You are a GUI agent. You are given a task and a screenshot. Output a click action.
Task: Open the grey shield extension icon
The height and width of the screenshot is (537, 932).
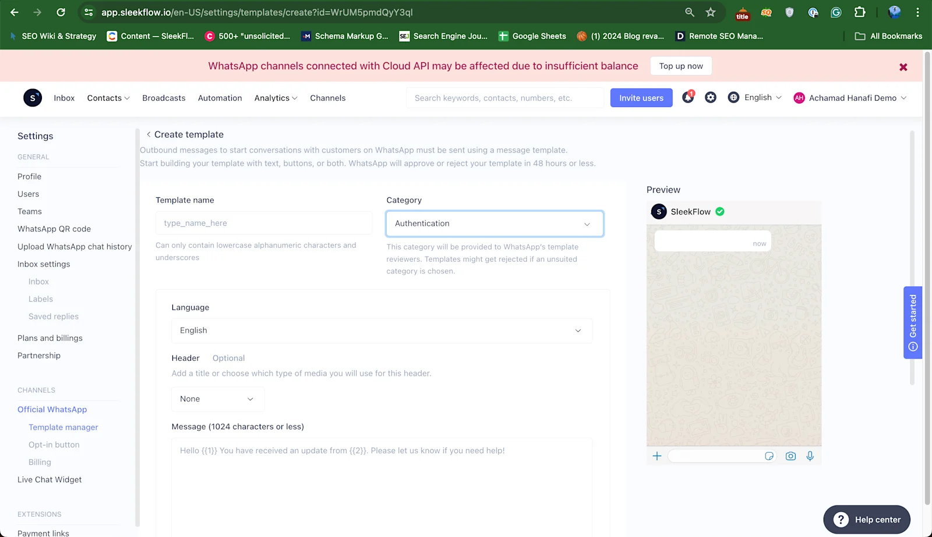click(789, 12)
